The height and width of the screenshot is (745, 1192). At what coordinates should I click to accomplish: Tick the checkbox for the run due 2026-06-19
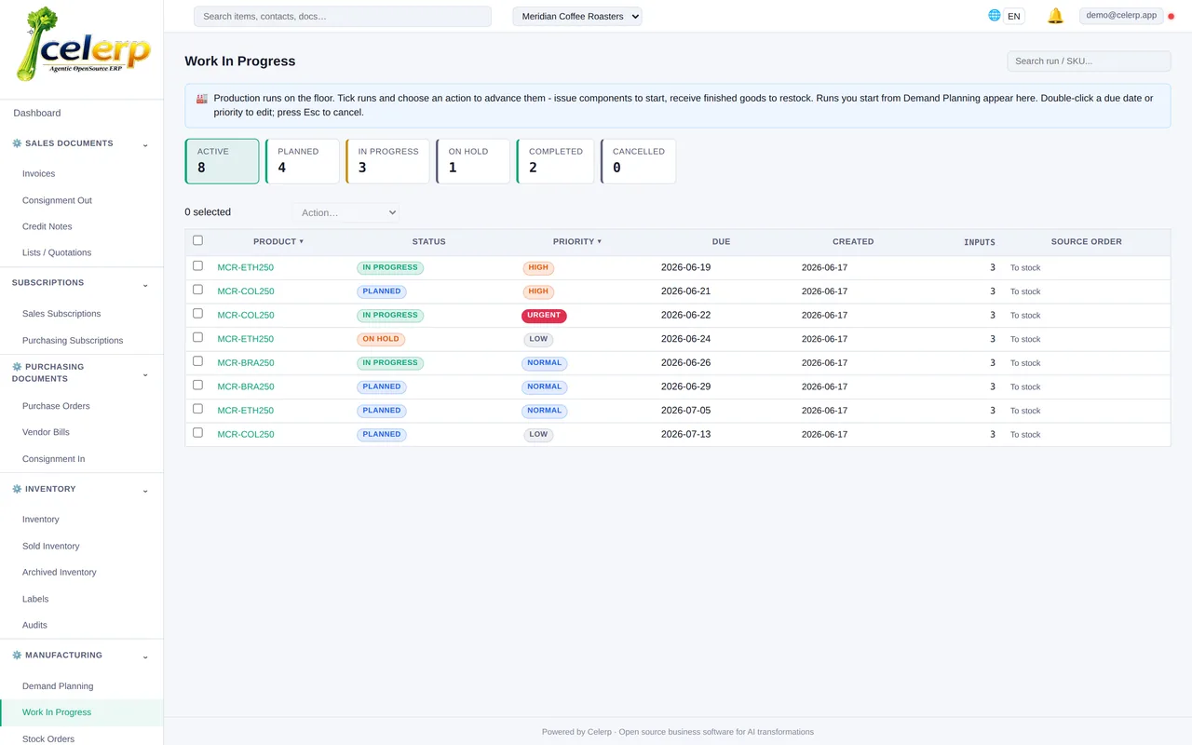click(197, 265)
